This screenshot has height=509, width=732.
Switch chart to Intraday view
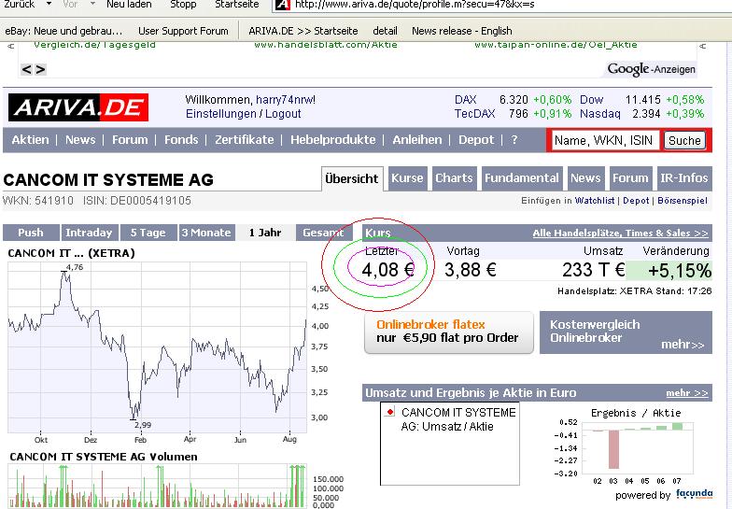(x=89, y=233)
